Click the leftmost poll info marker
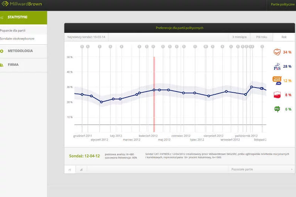Screen dimensions: 296x197 point(82,47)
